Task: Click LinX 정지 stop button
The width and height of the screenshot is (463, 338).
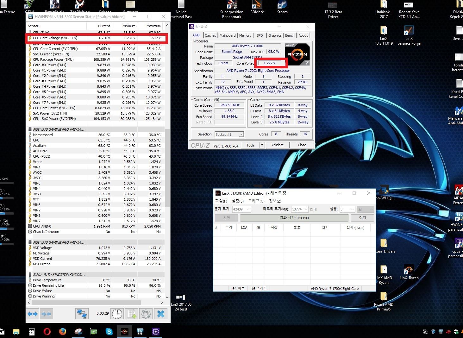Action: coord(363,218)
